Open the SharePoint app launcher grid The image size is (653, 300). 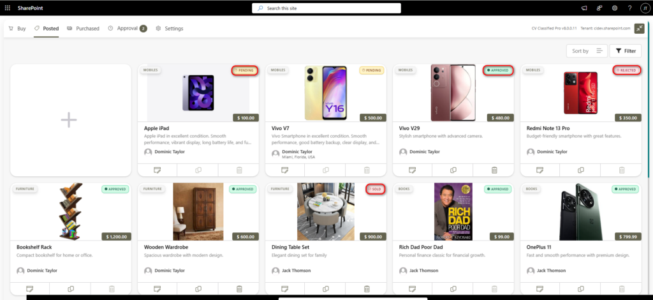coord(8,8)
